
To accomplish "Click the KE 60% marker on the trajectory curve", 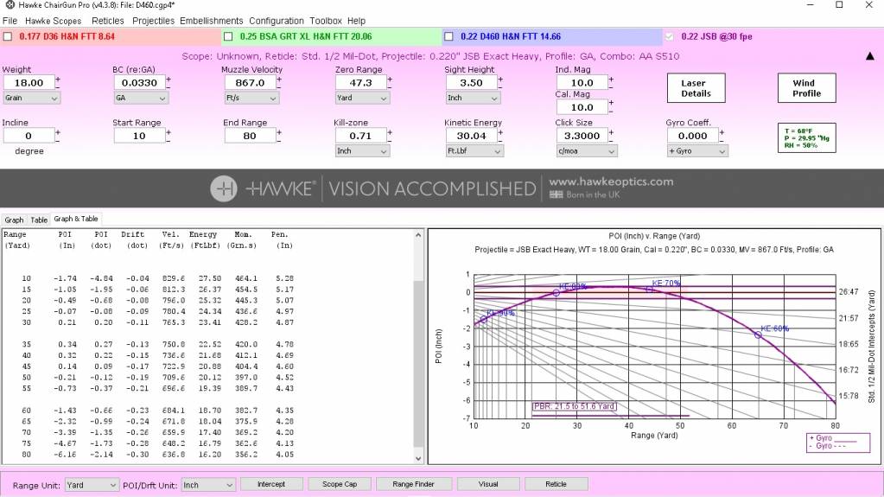I will (758, 335).
